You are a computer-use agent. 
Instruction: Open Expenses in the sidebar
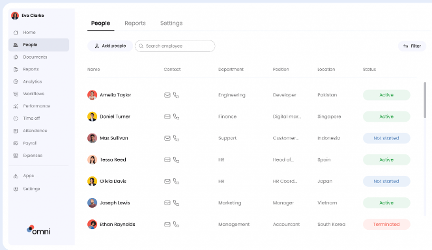(x=33, y=156)
